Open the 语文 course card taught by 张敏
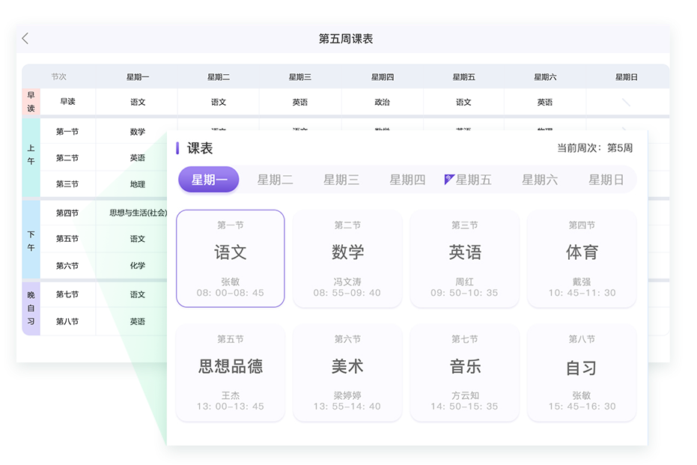The width and height of the screenshot is (697, 465). 230,258
